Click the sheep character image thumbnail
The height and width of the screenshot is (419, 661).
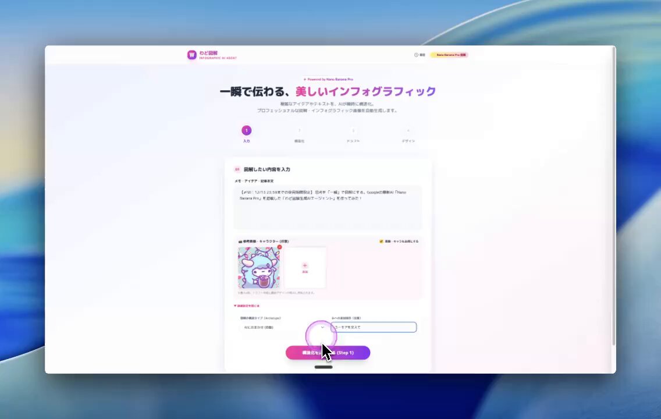coord(258,268)
